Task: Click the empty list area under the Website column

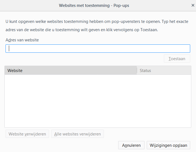Action: pyautogui.click(x=71, y=101)
